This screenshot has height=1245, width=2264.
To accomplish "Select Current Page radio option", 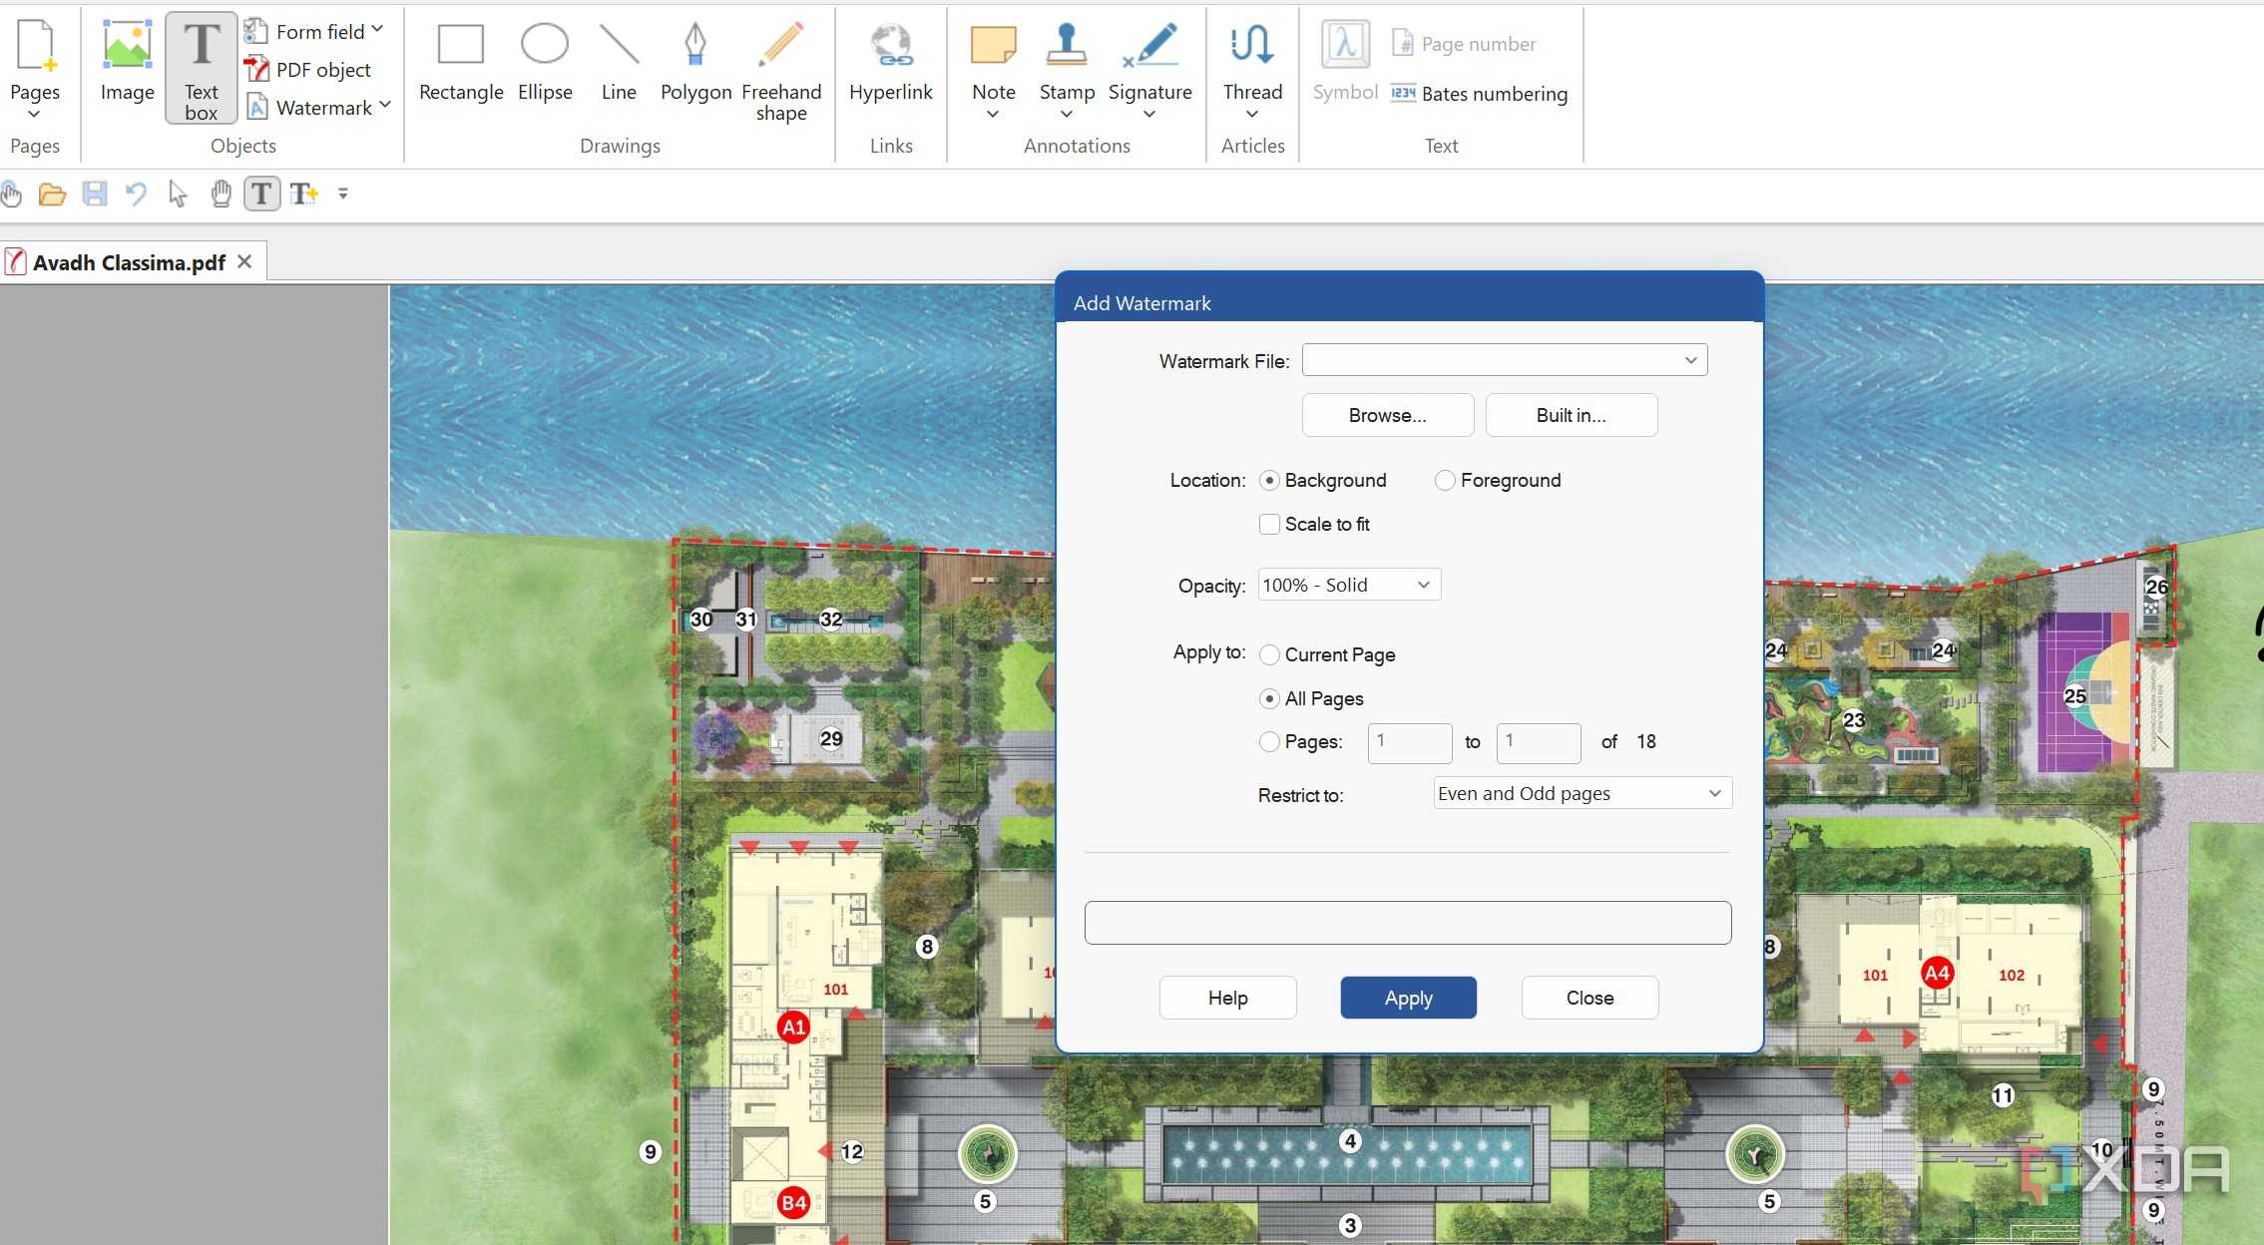I will 1269,655.
